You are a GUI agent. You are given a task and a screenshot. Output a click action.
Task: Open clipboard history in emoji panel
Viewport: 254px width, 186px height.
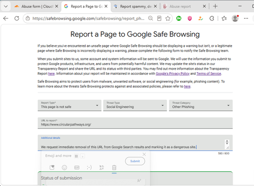tap(114, 168)
